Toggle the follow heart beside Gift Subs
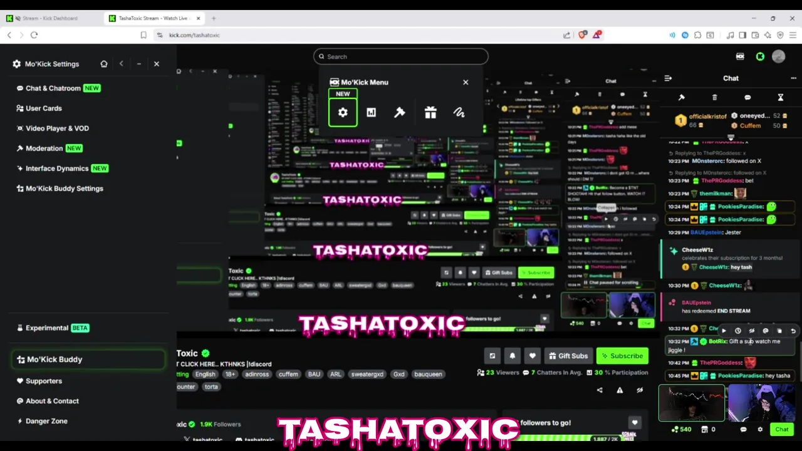Screen dimensions: 802x451 pyautogui.click(x=532, y=356)
